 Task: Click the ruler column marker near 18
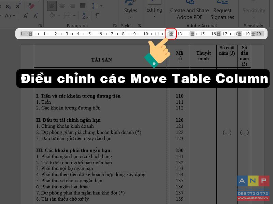pos(240,34)
